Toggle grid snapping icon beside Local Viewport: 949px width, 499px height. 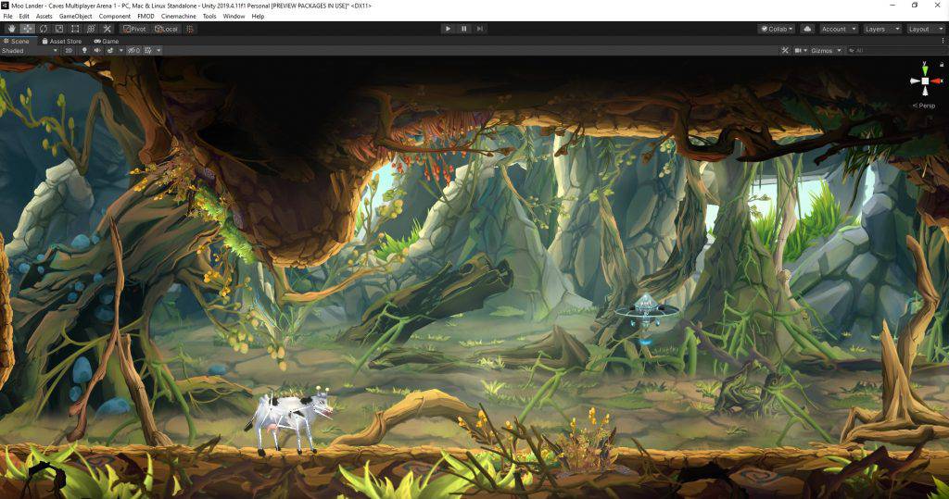coord(189,29)
